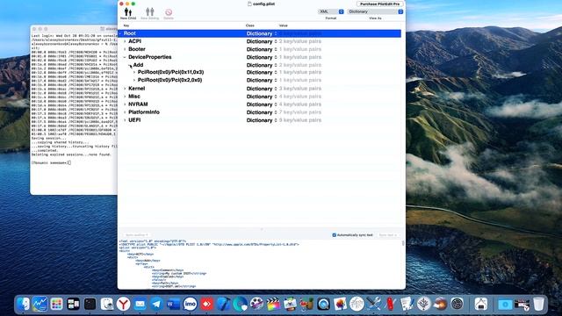Viewport: 562px width, 316px height.
Task: Open AnyDesk from the Dock
Action: (207, 305)
